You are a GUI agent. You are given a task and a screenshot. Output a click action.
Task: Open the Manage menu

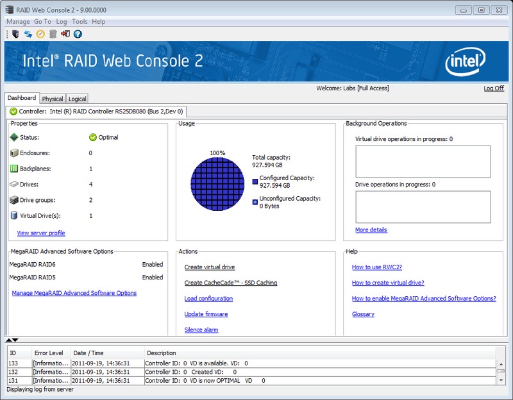point(18,22)
